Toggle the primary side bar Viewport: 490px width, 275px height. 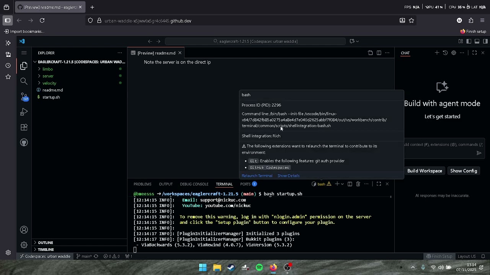(469, 41)
